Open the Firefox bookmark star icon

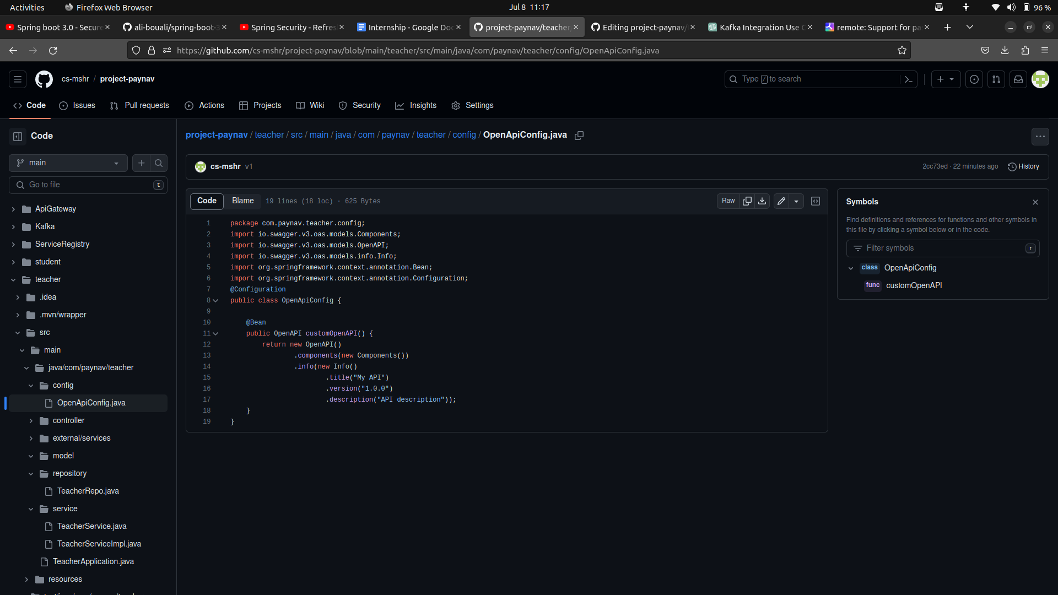(x=902, y=50)
